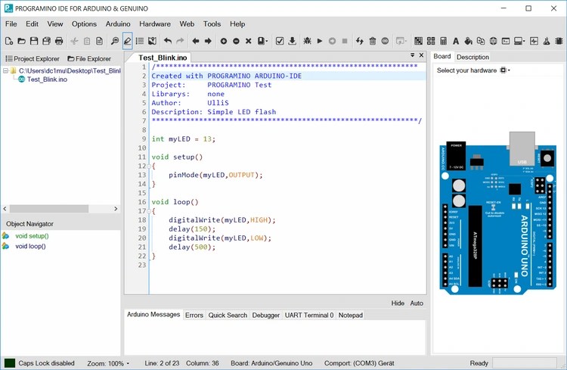Undo the last edit
Viewport: 567px width, 370px height.
point(167,41)
